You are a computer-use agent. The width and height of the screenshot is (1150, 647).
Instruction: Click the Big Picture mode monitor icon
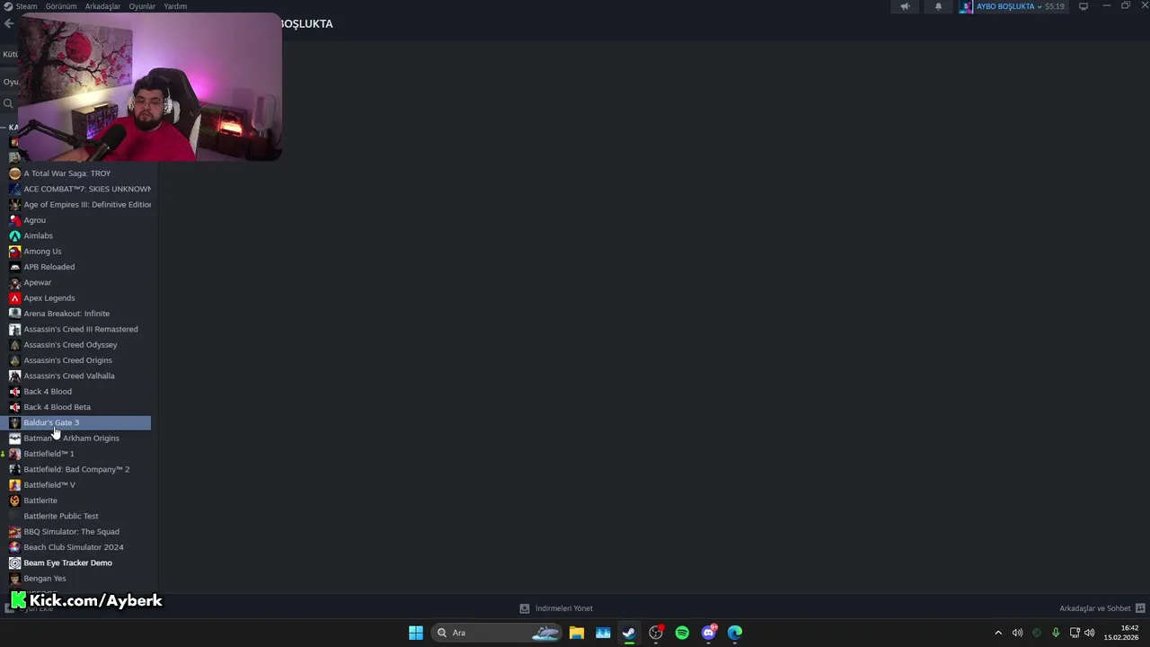pos(1084,6)
